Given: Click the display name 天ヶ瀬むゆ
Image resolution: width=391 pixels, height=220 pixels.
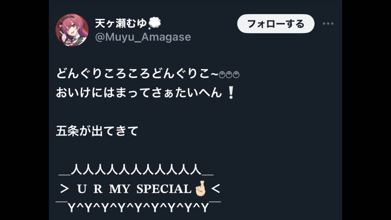Looking at the screenshot, I should pyautogui.click(x=121, y=23).
